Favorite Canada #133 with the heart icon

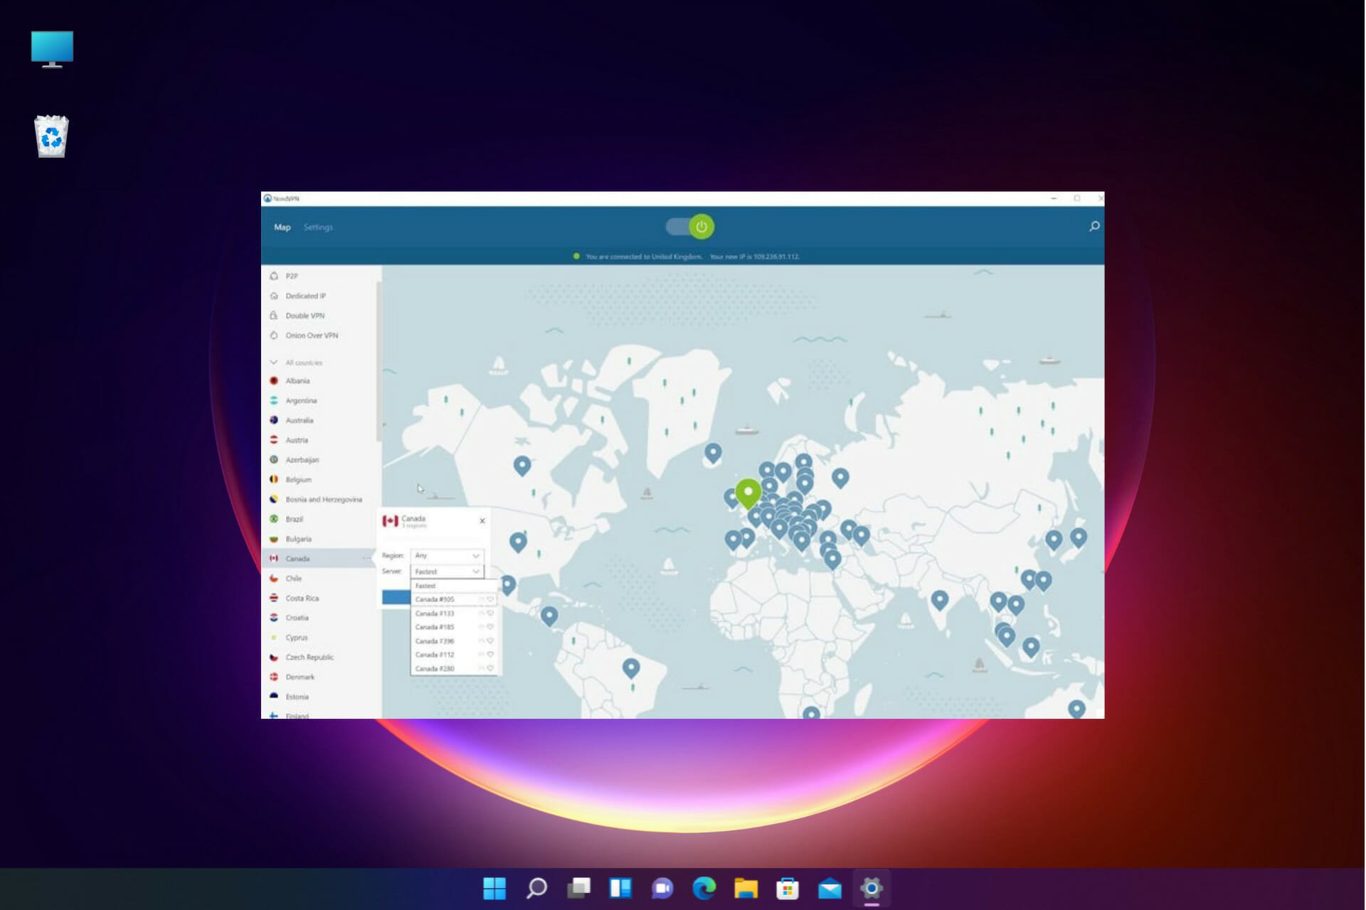490,613
